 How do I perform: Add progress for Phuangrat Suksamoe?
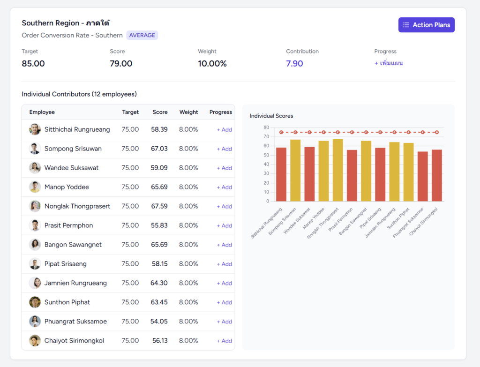224,322
